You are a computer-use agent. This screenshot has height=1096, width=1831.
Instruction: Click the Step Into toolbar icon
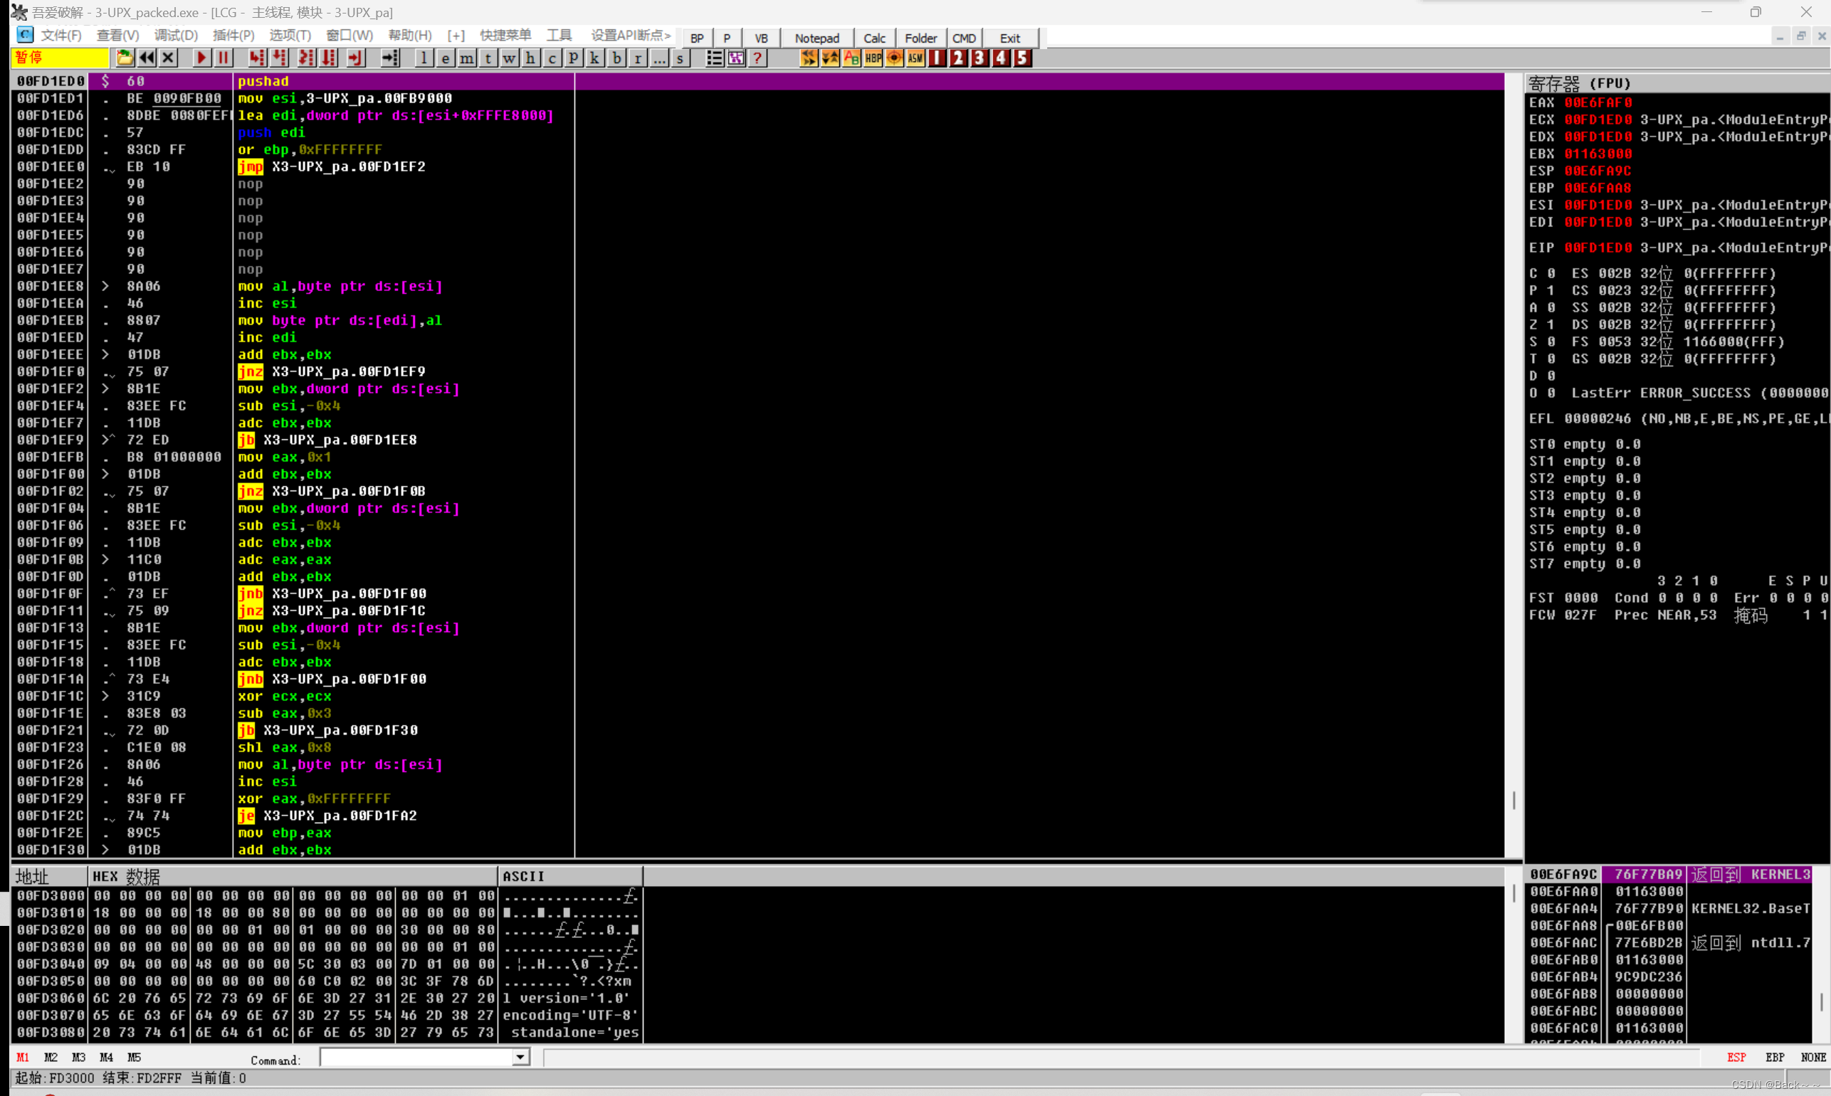256,58
